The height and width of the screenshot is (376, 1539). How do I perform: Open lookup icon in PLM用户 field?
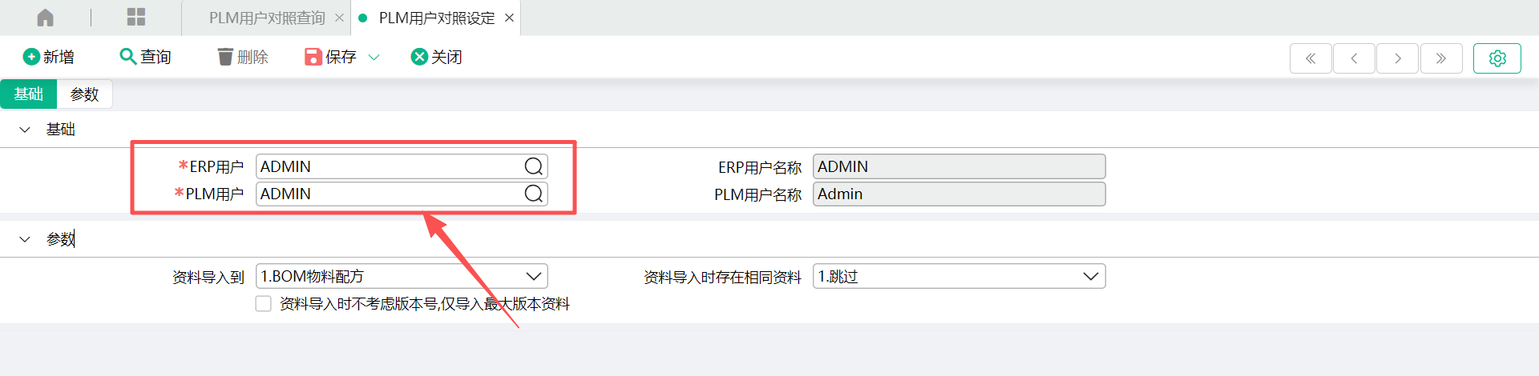(533, 194)
